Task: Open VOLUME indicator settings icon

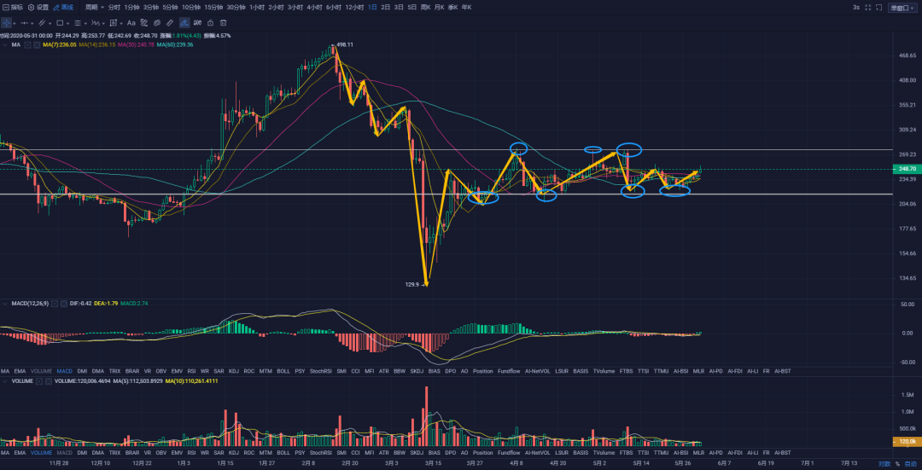Action: point(39,381)
